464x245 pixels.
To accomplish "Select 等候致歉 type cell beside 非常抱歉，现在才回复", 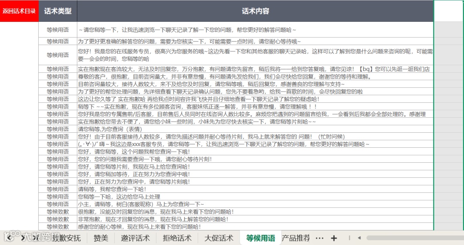I will (x=58, y=219).
